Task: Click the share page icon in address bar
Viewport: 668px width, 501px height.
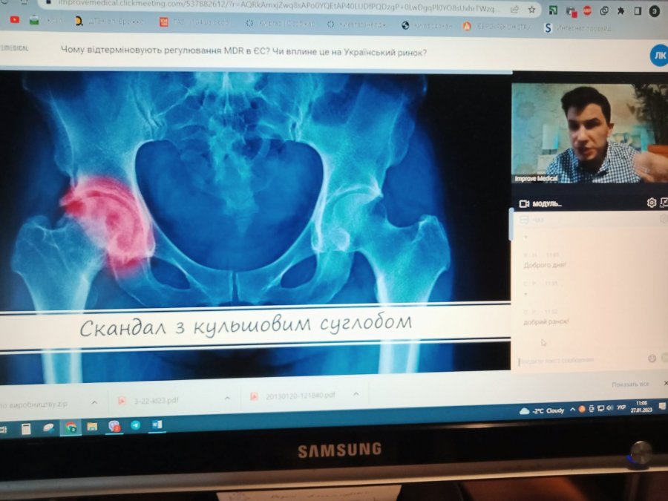Action: click(x=514, y=10)
